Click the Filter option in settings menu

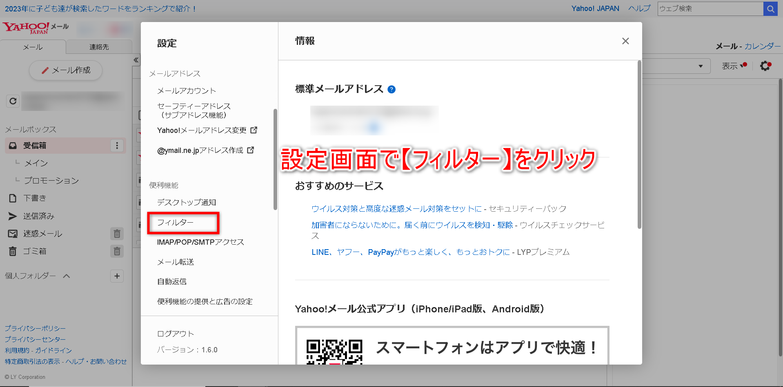click(176, 223)
